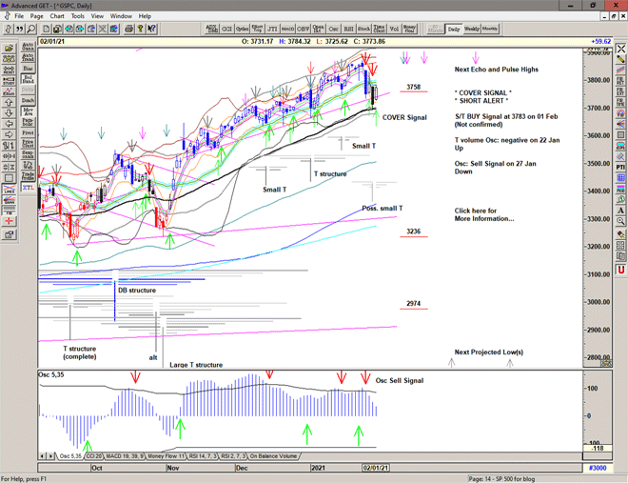Screen dimensions: 628x483
Task: Click the red U color box at right
Action: pos(620,270)
